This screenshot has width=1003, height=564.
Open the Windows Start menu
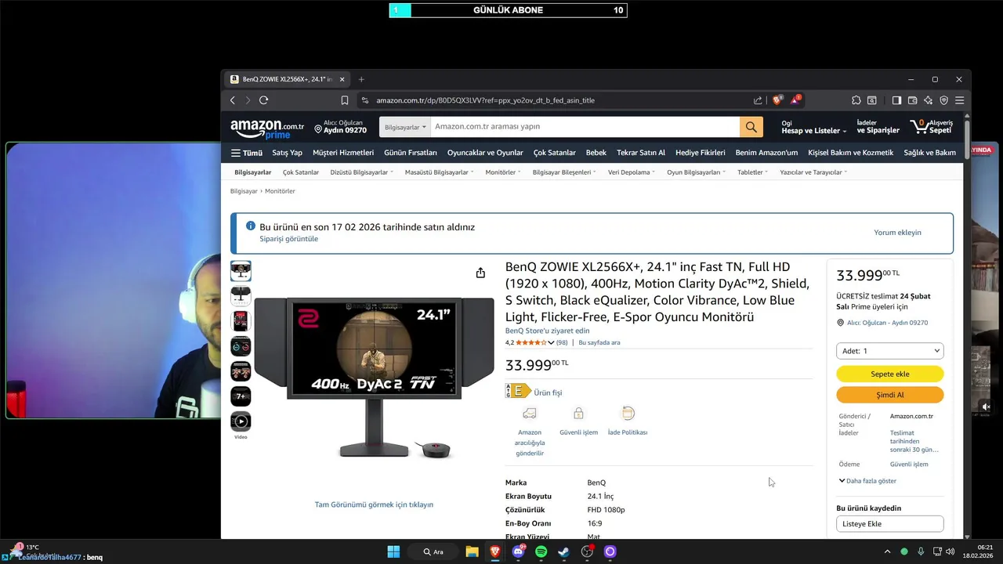393,551
